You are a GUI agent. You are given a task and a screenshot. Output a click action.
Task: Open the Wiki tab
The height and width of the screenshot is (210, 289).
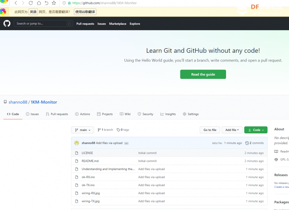click(125, 114)
